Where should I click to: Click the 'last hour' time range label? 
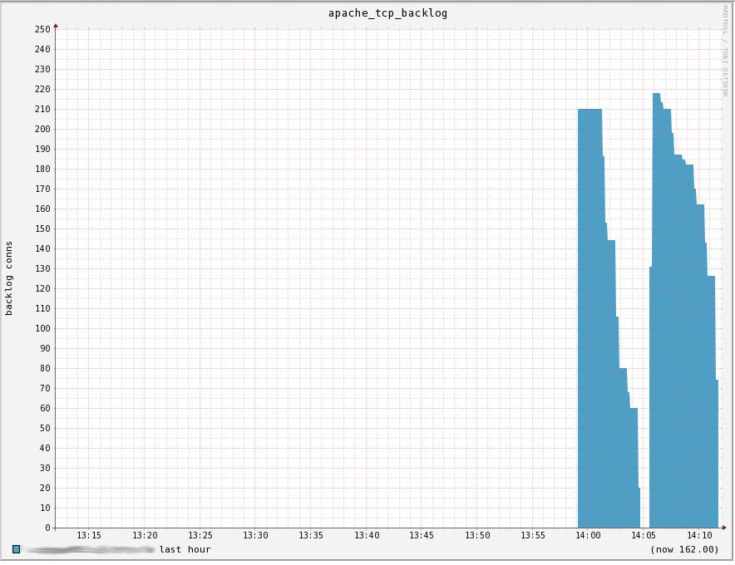pos(185,549)
